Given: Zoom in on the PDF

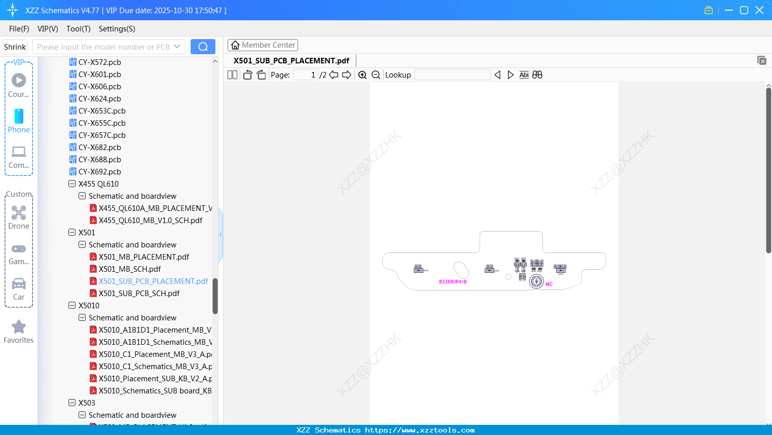Looking at the screenshot, I should pos(362,75).
